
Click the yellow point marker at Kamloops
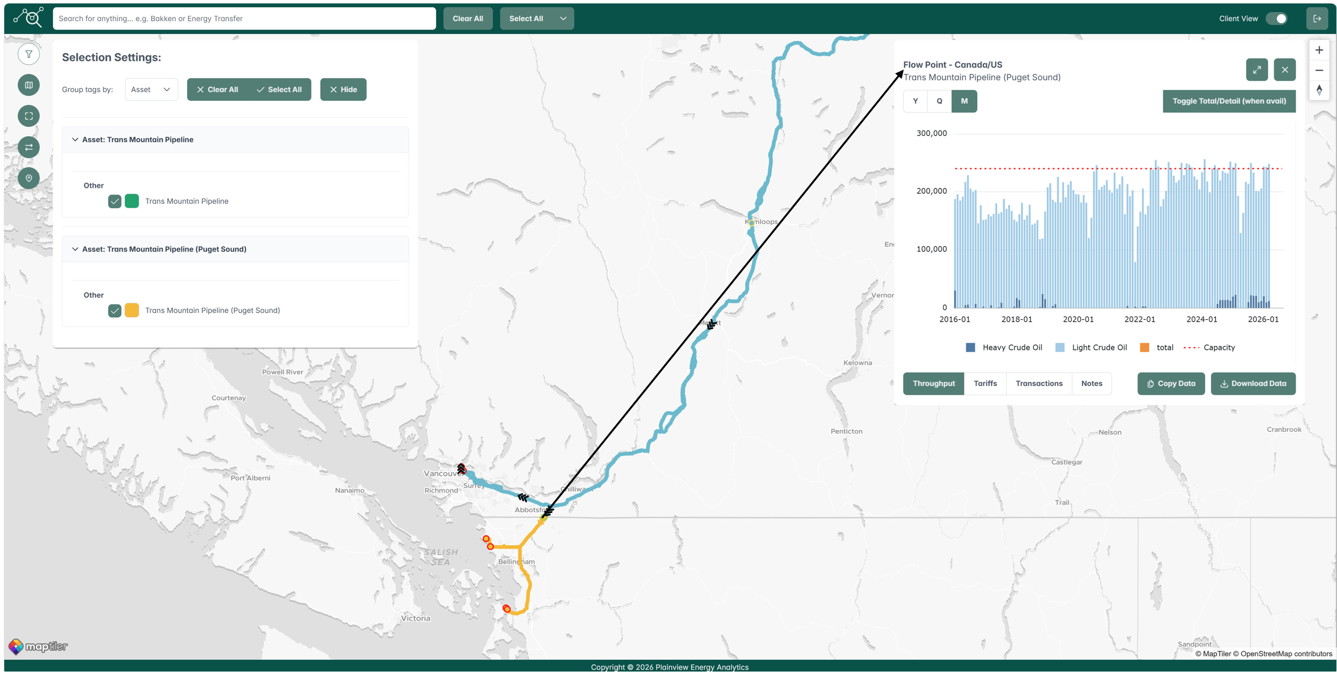click(751, 223)
